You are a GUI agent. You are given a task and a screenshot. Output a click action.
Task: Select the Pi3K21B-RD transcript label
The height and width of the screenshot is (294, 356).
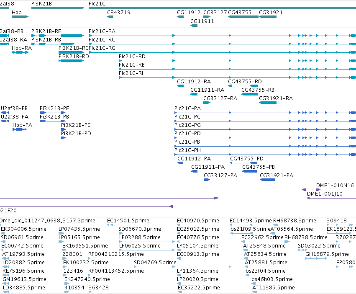click(x=74, y=57)
